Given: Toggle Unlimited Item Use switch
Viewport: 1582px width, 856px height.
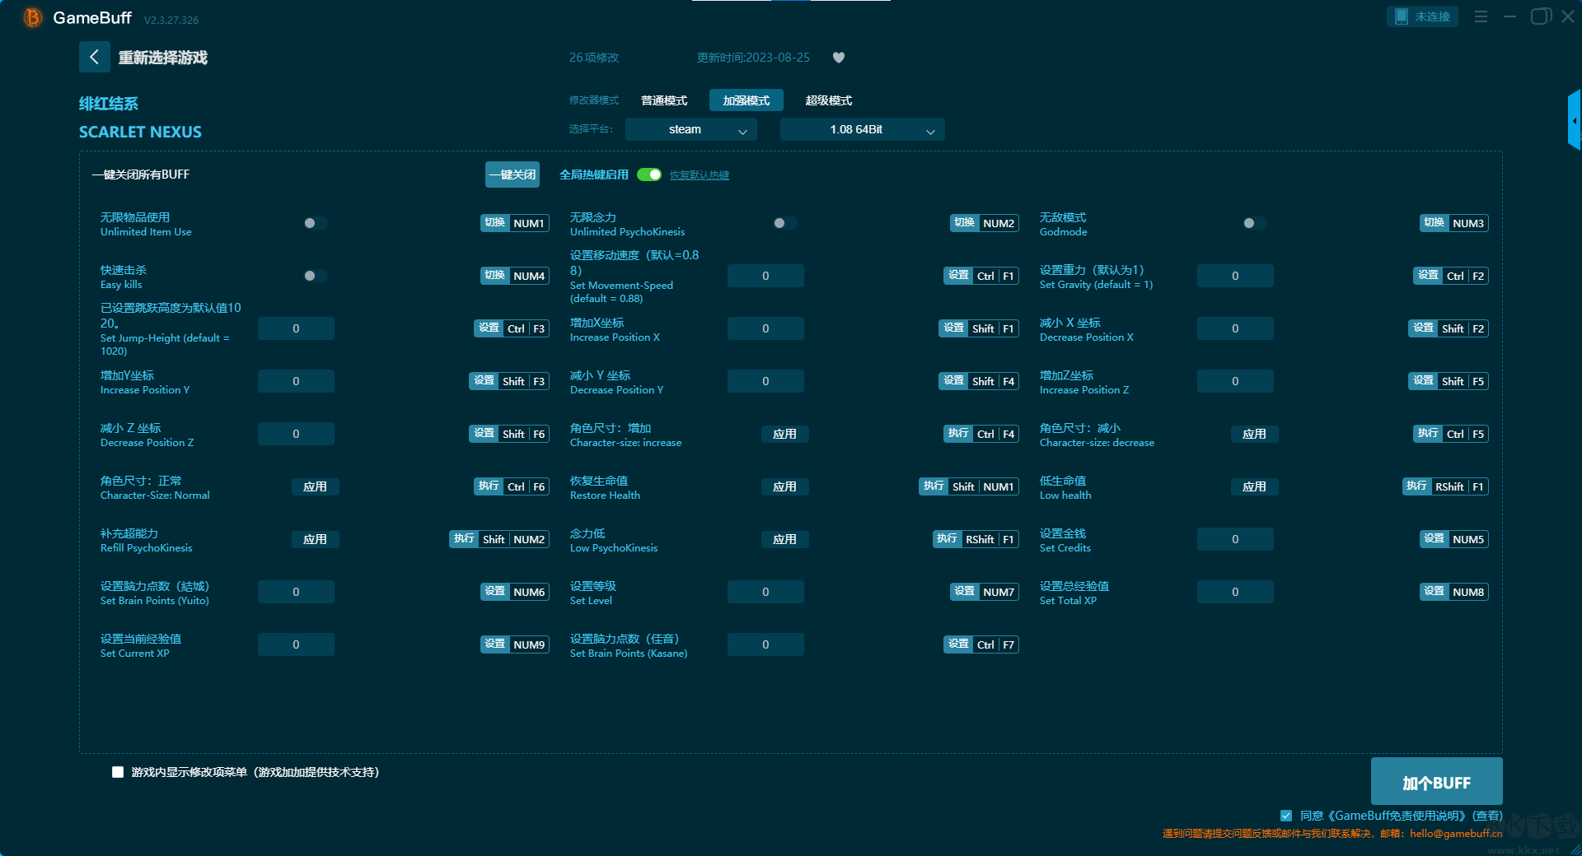Looking at the screenshot, I should tap(315, 223).
